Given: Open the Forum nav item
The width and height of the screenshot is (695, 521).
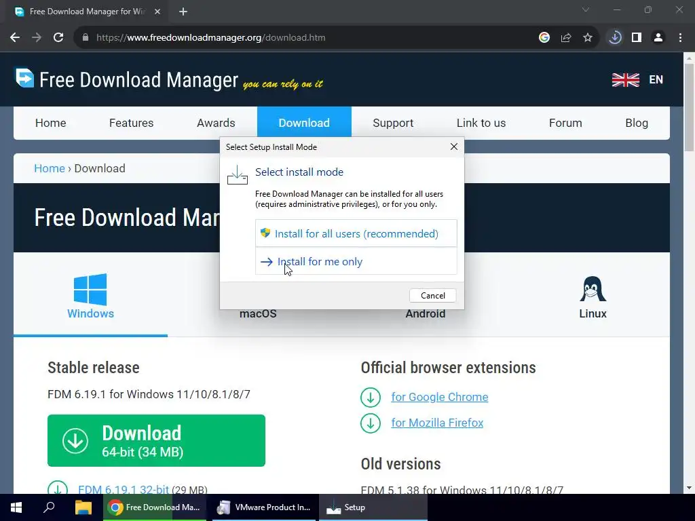Looking at the screenshot, I should click(565, 123).
